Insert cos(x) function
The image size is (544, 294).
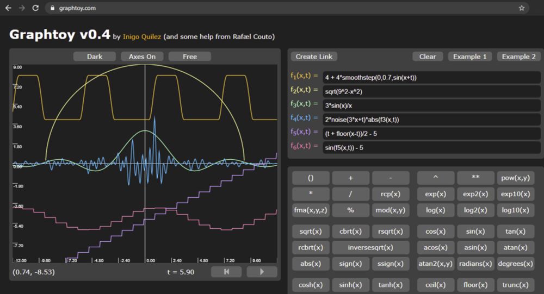tap(435, 232)
